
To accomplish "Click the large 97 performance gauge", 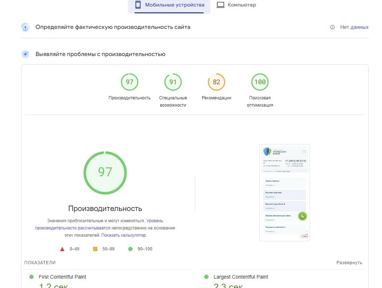I will pos(105,173).
